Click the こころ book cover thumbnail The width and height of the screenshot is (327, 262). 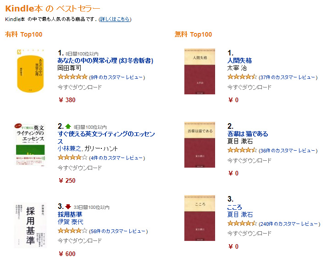(200, 218)
